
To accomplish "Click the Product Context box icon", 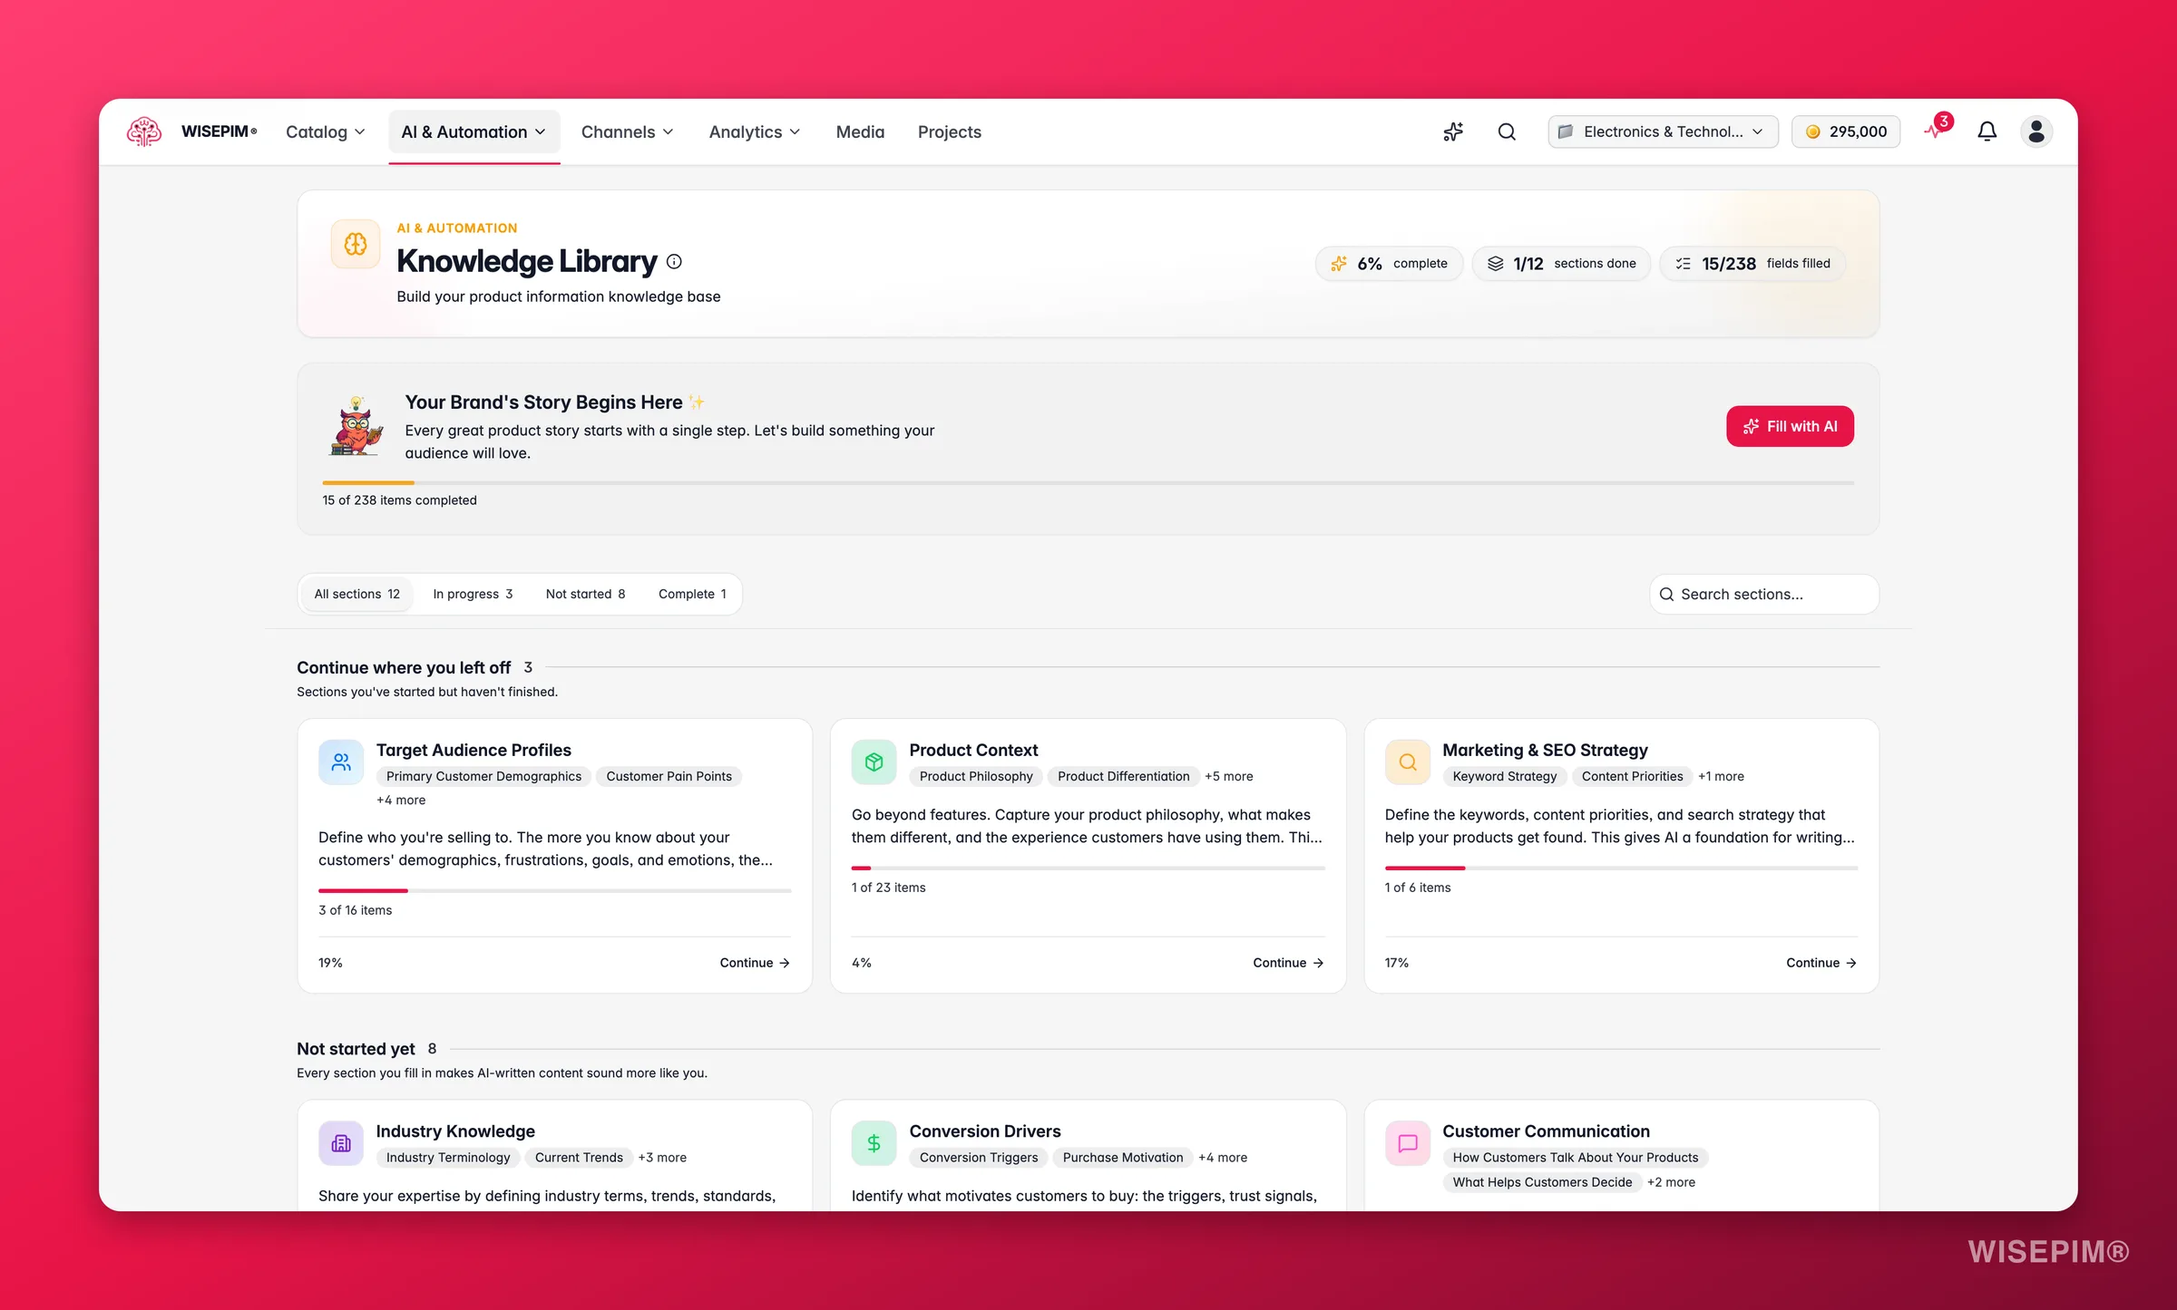I will (874, 762).
